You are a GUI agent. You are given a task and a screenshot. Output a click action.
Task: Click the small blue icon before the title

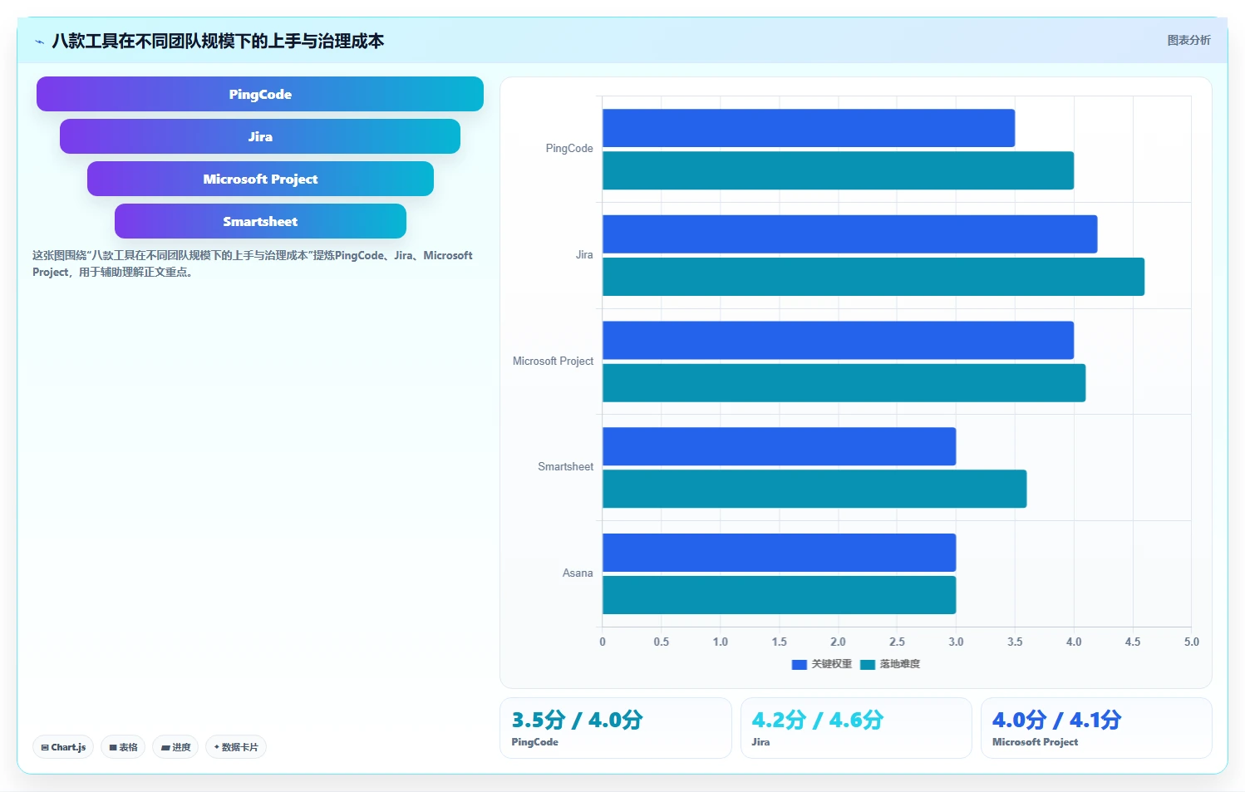pos(39,42)
